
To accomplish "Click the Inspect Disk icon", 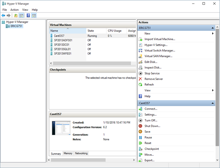I will point(141,68).
